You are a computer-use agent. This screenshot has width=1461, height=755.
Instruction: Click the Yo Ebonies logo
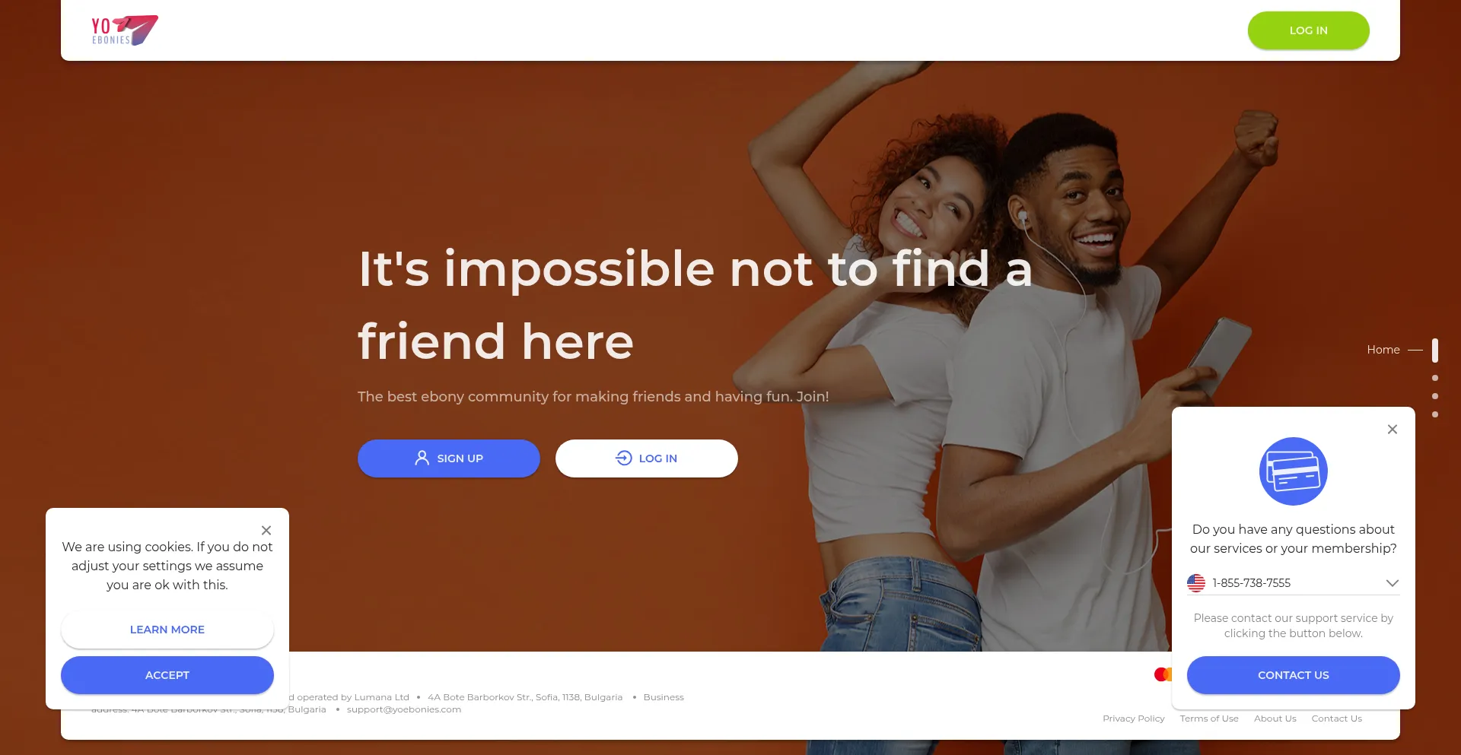pyautogui.click(x=125, y=30)
